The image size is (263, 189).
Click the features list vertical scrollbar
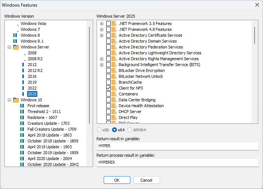(255, 35)
